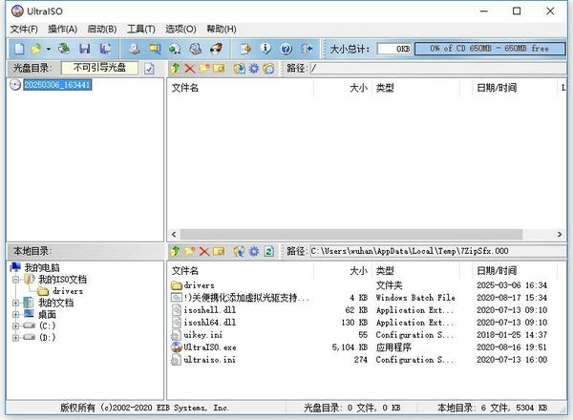Viewport: 573px width, 420px height.
Task: Click the New file icon in main toolbar
Action: tap(19, 49)
